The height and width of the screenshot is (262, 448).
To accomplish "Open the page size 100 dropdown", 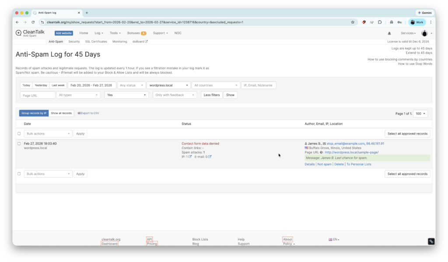I will (420, 113).
